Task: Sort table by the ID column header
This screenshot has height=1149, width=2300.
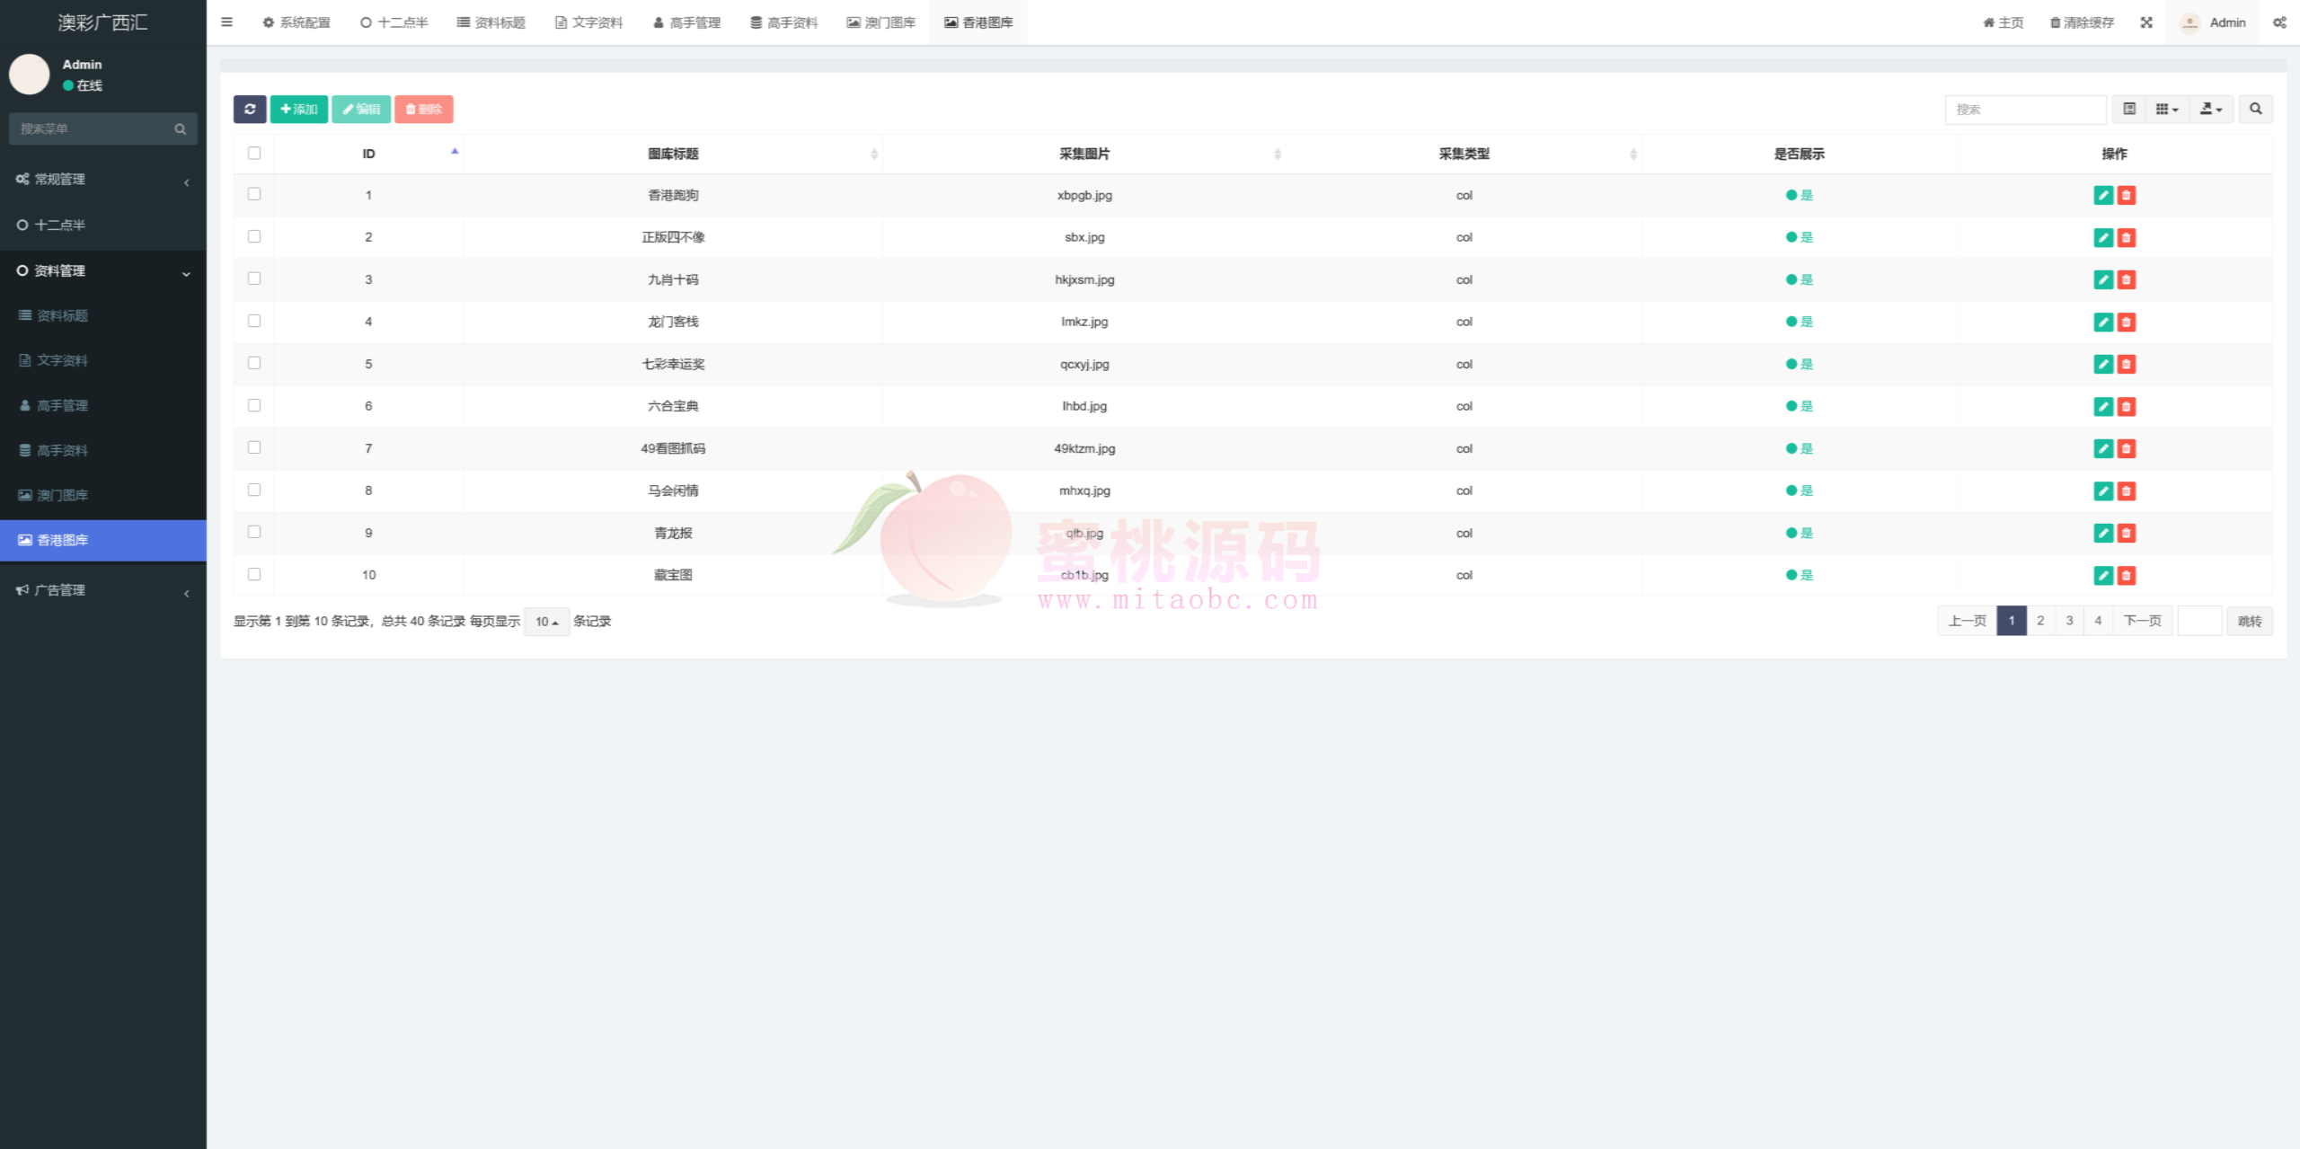Action: tap(368, 154)
